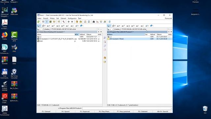
Task: Click the command line input field
Action: 127,108
